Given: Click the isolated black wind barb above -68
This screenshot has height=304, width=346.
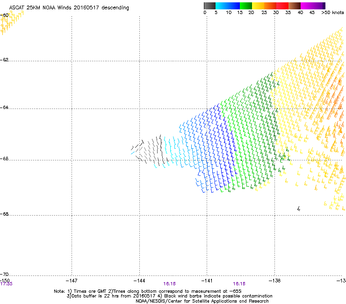Looking at the screenshot, I should point(299,209).
